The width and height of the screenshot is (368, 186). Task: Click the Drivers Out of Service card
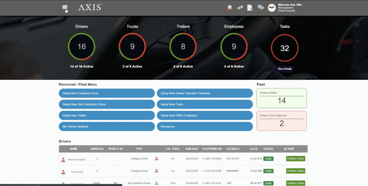tap(282, 121)
